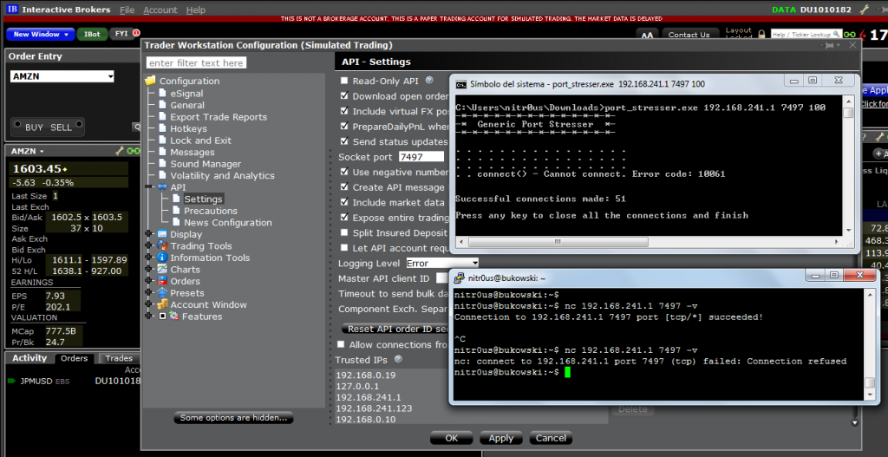Viewport: 888px width, 457px height.
Task: Click the pin icon in the Configuration dialog title bar
Action: pos(831,45)
